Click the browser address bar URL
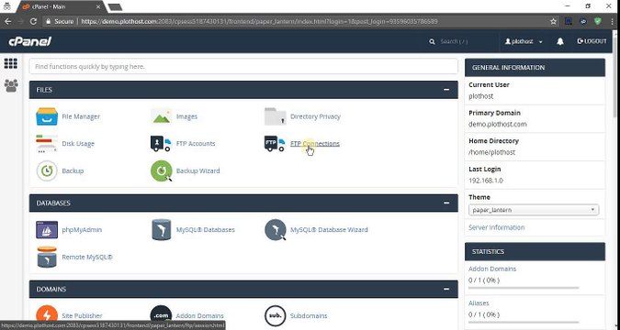The height and width of the screenshot is (330, 620). click(x=259, y=21)
